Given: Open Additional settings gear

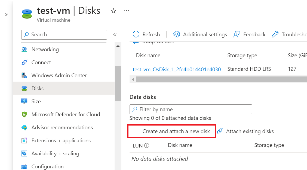Looking at the screenshot, I should click(200, 34).
